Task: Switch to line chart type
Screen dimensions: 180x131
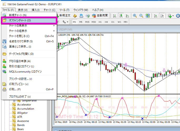Action: [127, 16]
